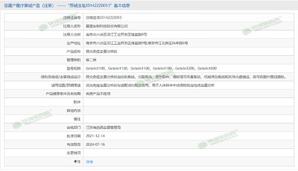Click the expiry date 2024-07-16
298x171 pixels.
click(x=95, y=144)
